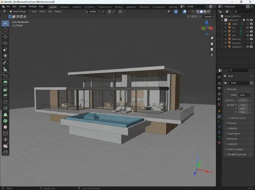Open the Mode Solid dropdown
The width and height of the screenshot is (255, 190).
(246, 95)
